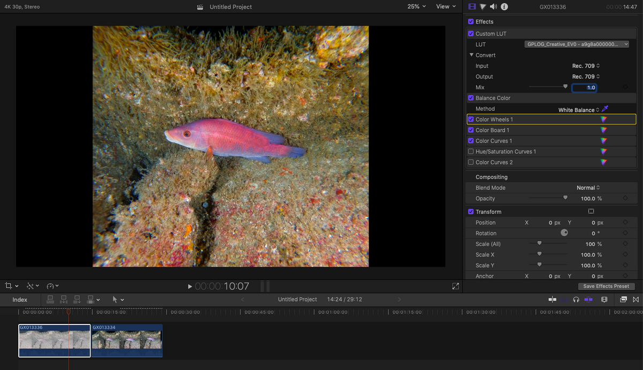Open the LUT selection dropdown
The width and height of the screenshot is (643, 370).
pos(577,44)
